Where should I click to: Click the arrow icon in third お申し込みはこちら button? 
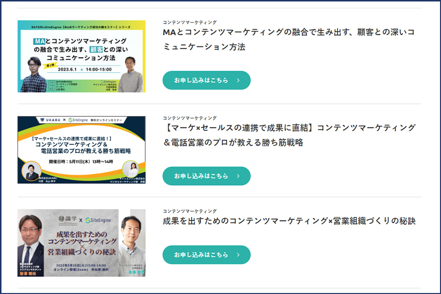point(238,255)
